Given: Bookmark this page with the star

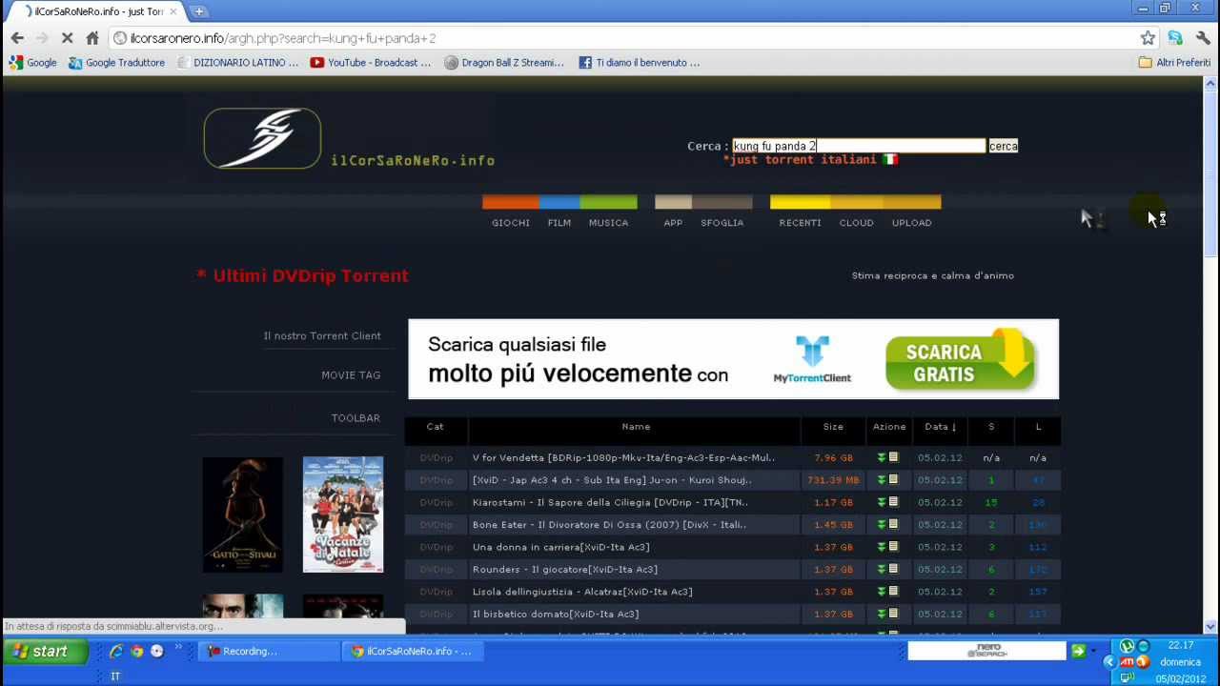Looking at the screenshot, I should coord(1148,38).
